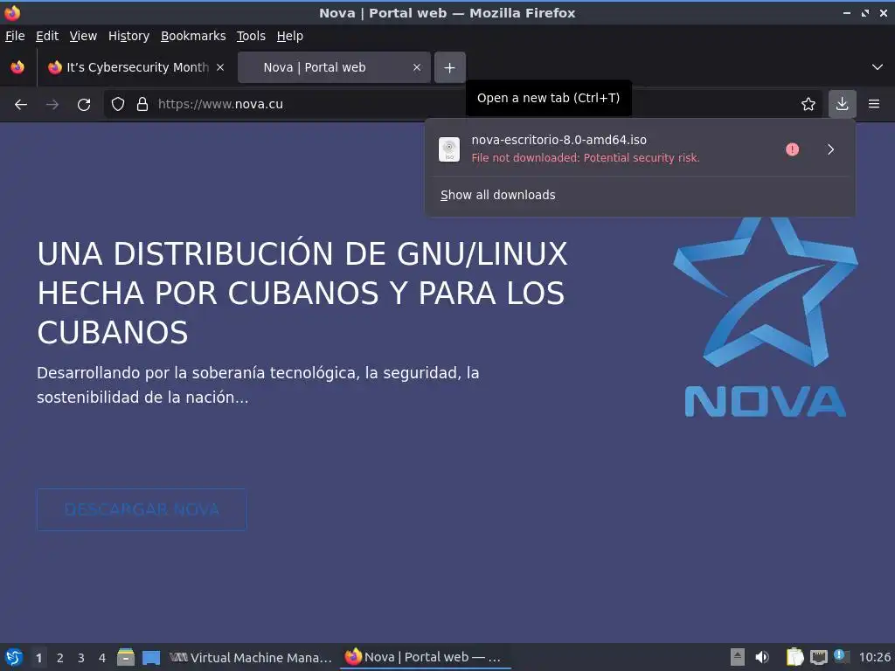Image resolution: width=895 pixels, height=671 pixels.
Task: Show site security padlock info
Action: click(142, 105)
